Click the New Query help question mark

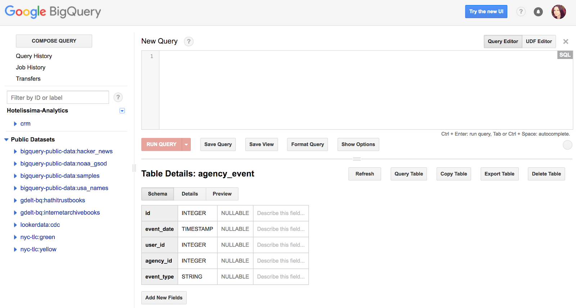pos(189,41)
